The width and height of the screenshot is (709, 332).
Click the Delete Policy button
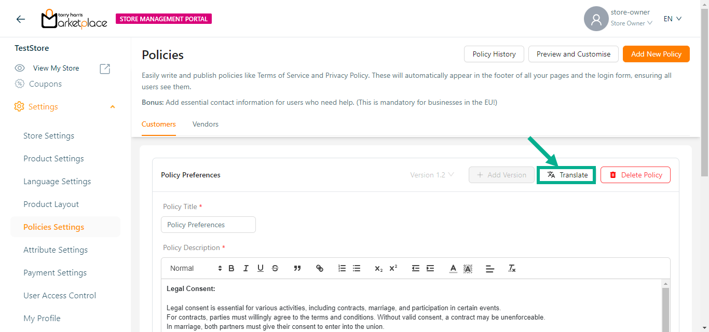tap(635, 175)
